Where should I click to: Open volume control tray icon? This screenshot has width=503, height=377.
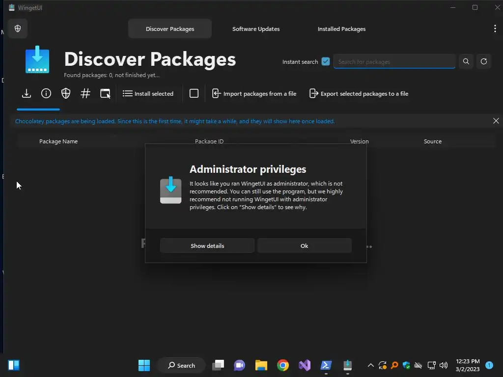[444, 365]
